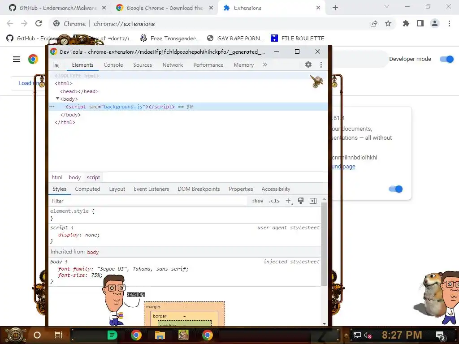Screen dimensions: 459x344
Task: Select the body breadcrumb
Action: click(x=75, y=177)
